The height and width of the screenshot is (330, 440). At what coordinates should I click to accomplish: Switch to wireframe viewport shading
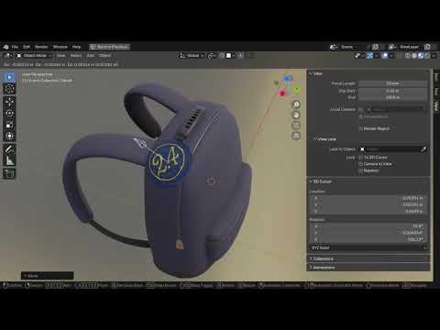point(408,56)
